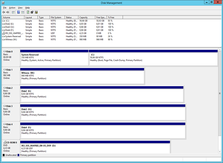Viewport: 223px width, 163px height.
Task: Click the Back arrow toolbar icon
Action: pos(4,12)
